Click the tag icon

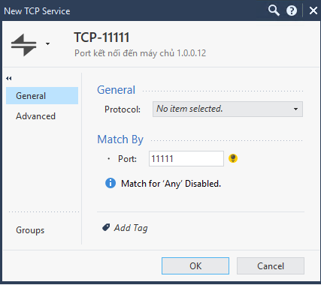click(106, 227)
